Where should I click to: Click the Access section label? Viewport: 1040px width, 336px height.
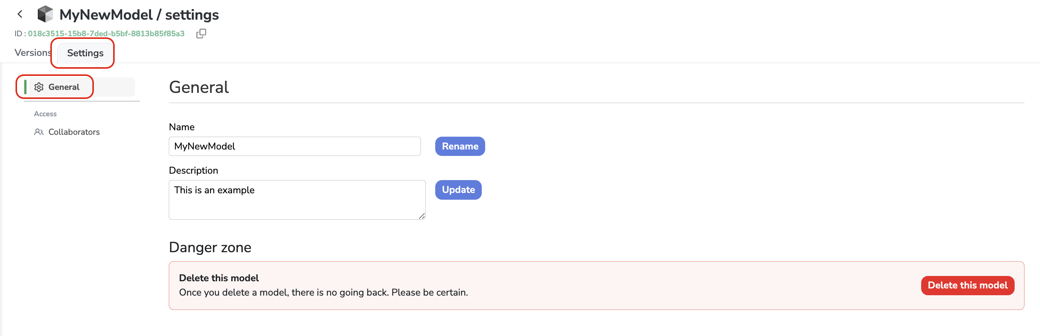[45, 114]
